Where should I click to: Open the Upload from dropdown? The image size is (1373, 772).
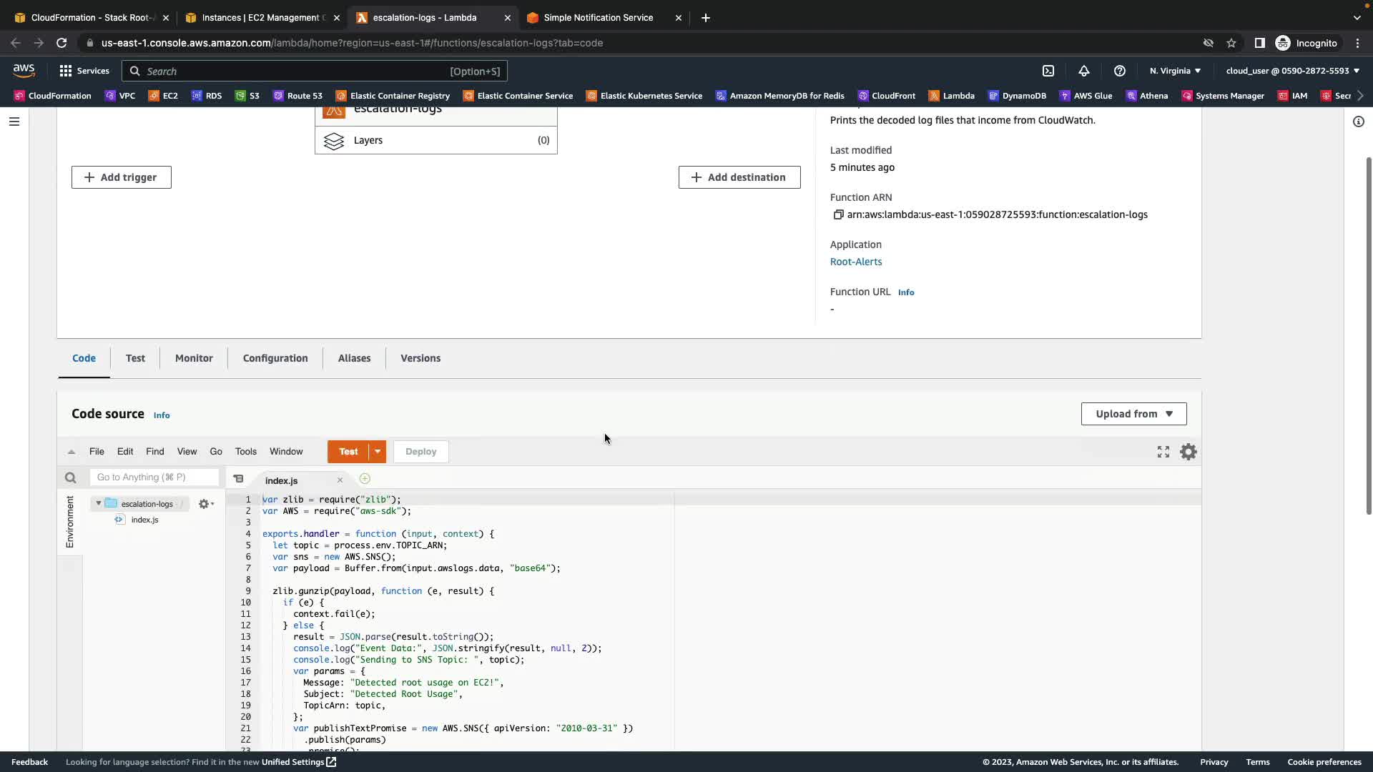(x=1133, y=414)
